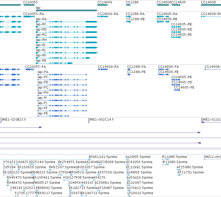Viewport: 221px width, 197px height.
Task: Select protein lap-PG
Action: tap(62, 90)
